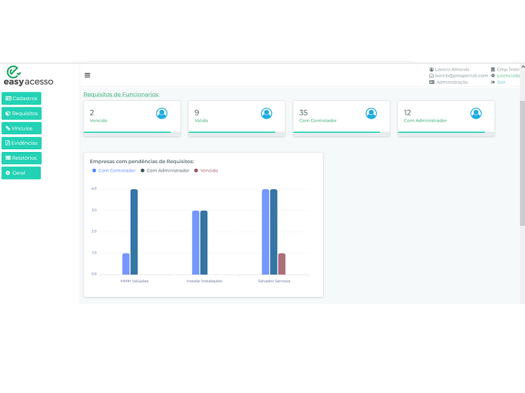525x393 pixels.
Task: Click the gear icon beside Licenciada
Action: point(493,75)
